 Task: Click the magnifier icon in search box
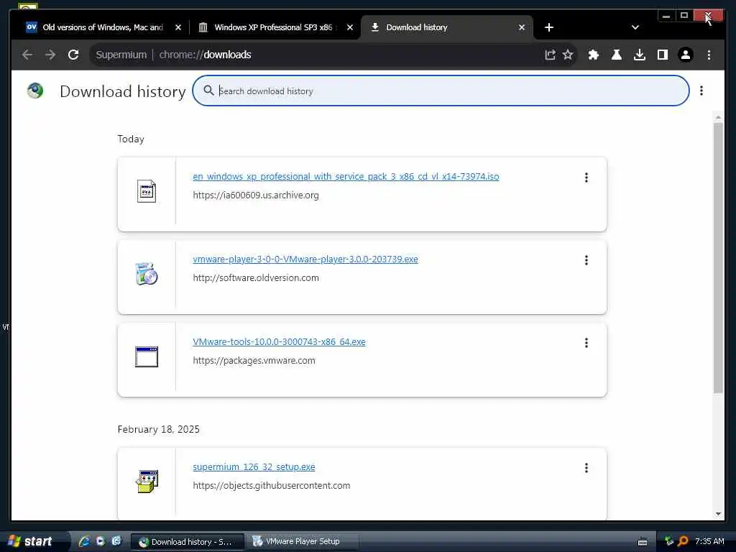tap(208, 91)
